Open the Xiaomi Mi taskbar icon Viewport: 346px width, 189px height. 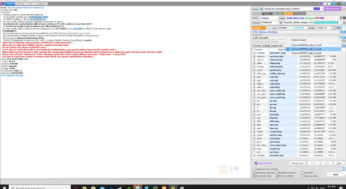pyautogui.click(x=164, y=188)
